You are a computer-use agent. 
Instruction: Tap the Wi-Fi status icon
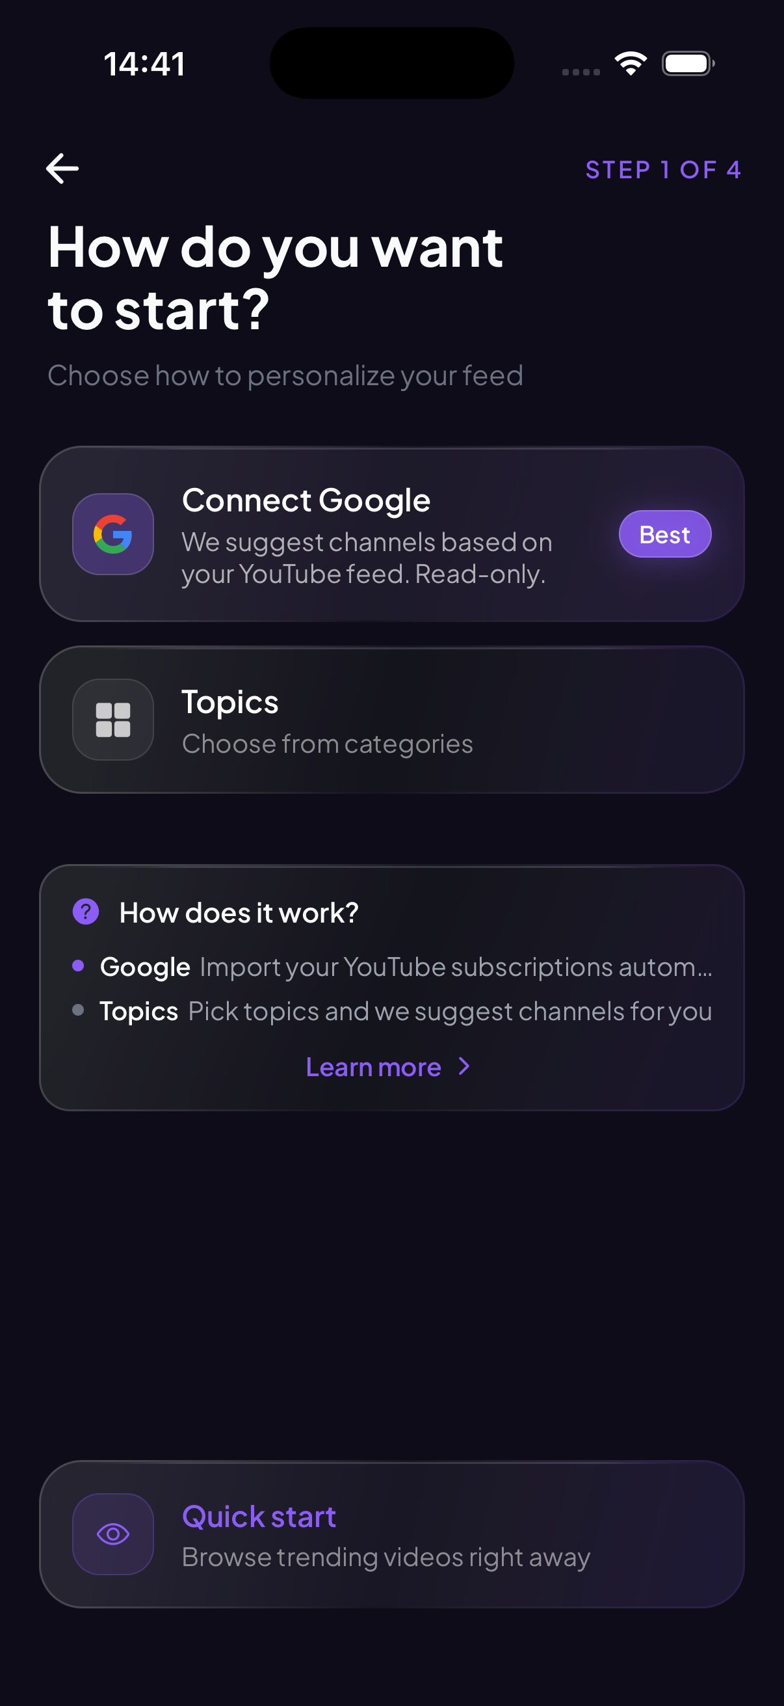(631, 64)
